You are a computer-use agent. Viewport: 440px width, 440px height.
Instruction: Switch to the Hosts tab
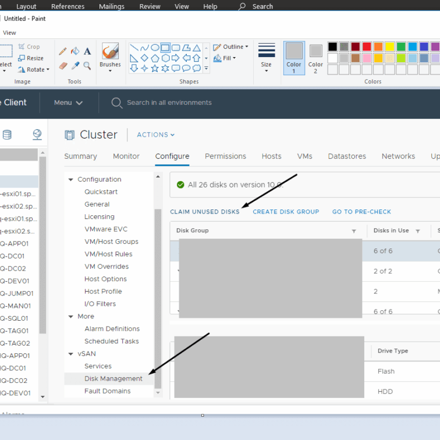coord(271,157)
